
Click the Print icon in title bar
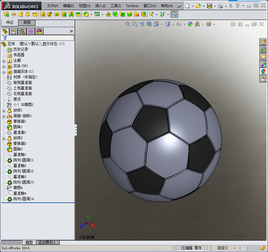coord(220,6)
